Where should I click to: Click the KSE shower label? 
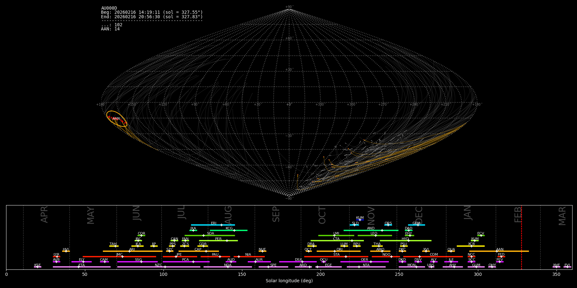pos(38,265)
